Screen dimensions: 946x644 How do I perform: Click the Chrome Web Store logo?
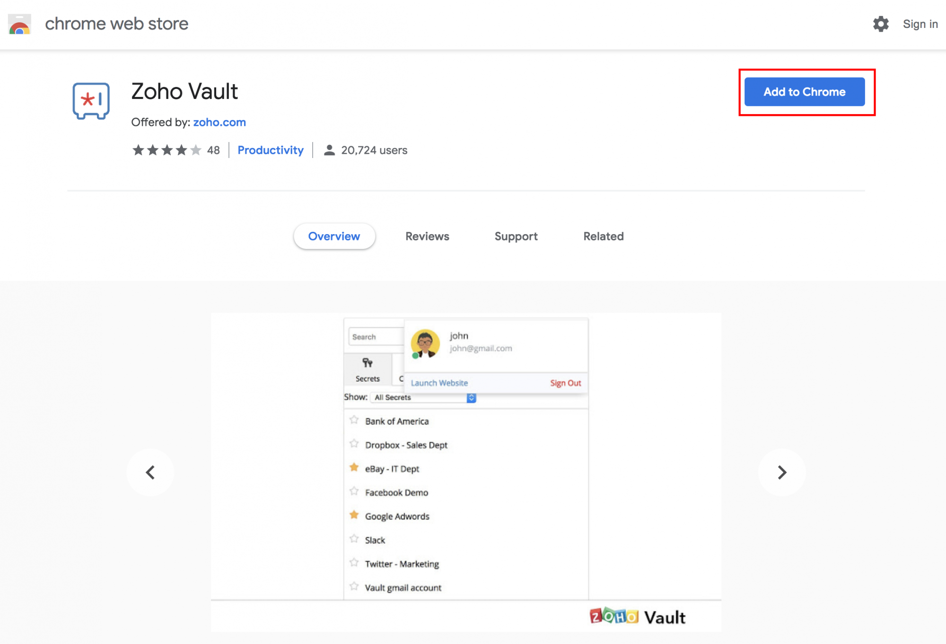click(18, 24)
